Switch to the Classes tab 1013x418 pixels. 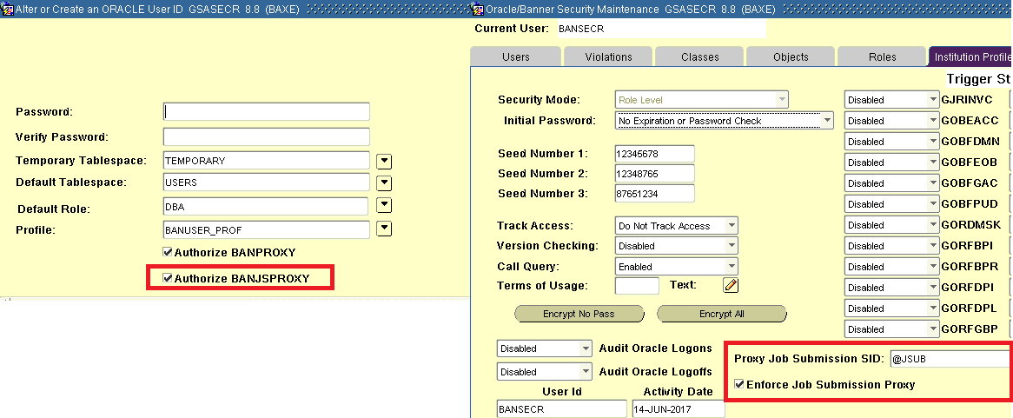coord(699,56)
